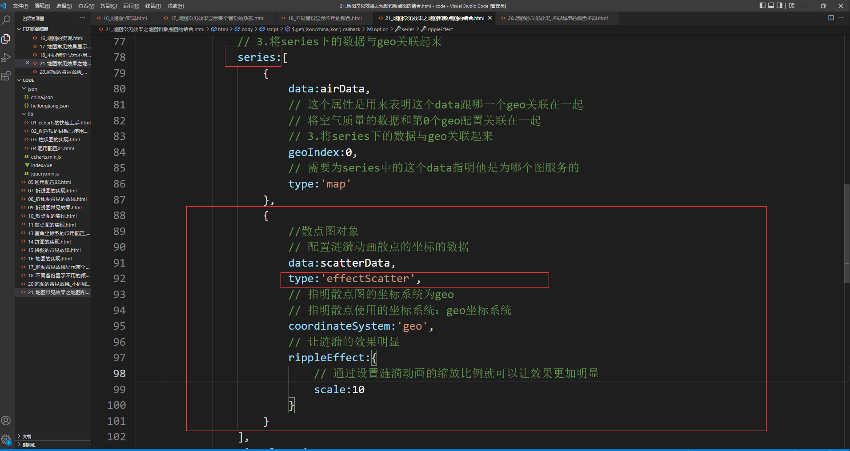
Task: Switch to 17_地图常见效果显示某个省份的数据.html tab
Action: pos(217,18)
